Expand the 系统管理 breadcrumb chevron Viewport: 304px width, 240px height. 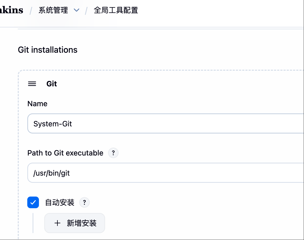77,10
